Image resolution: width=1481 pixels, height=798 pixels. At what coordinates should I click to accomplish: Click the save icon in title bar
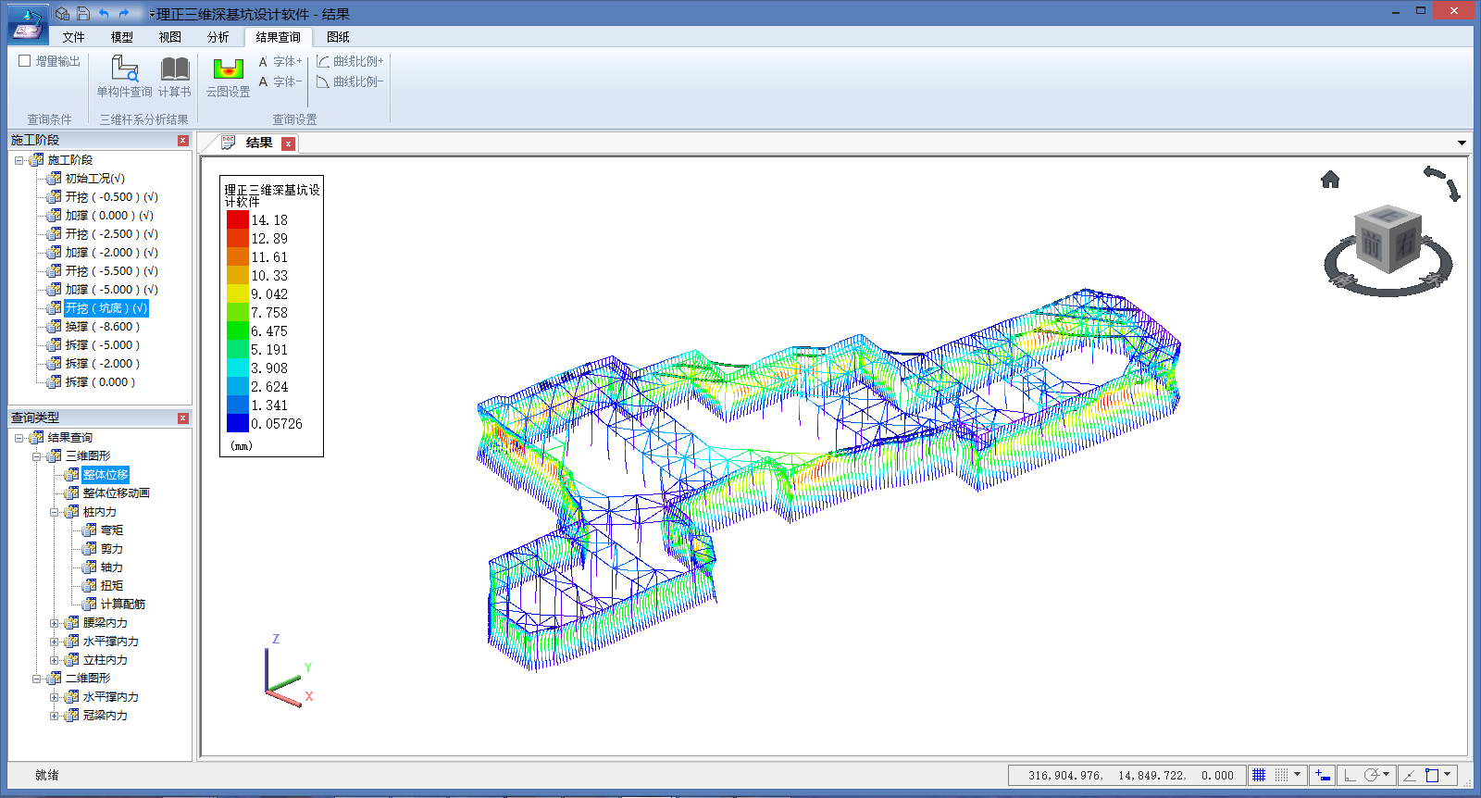pyautogui.click(x=83, y=14)
